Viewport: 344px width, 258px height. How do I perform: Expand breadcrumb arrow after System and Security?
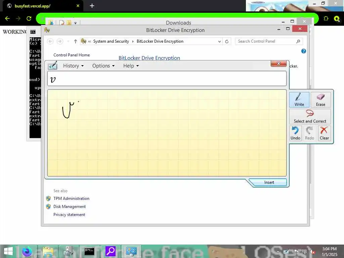133,41
